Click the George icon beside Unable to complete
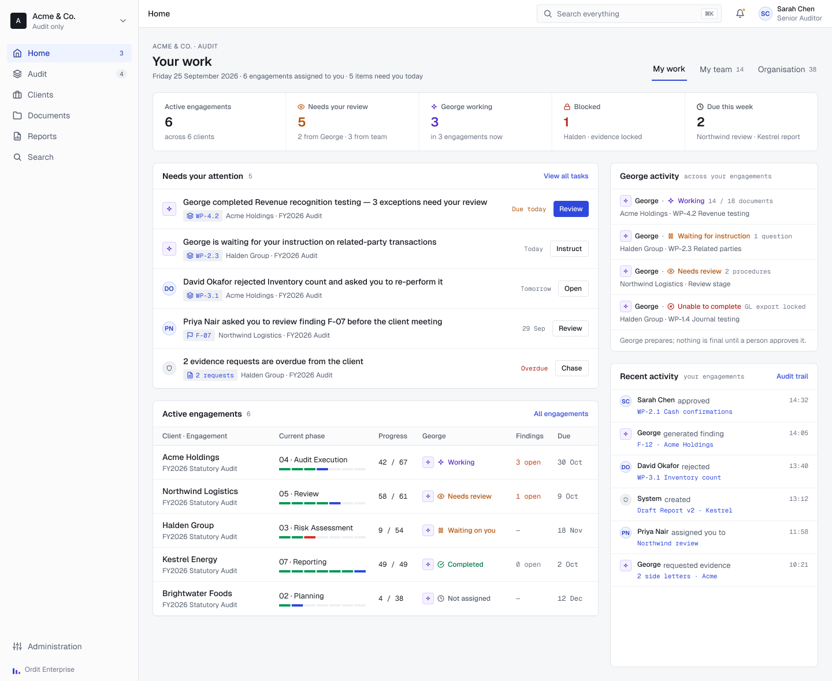 tap(626, 306)
